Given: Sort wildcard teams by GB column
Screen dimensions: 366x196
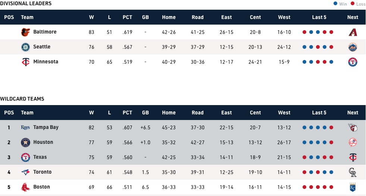Looking at the screenshot, I should (146, 113).
